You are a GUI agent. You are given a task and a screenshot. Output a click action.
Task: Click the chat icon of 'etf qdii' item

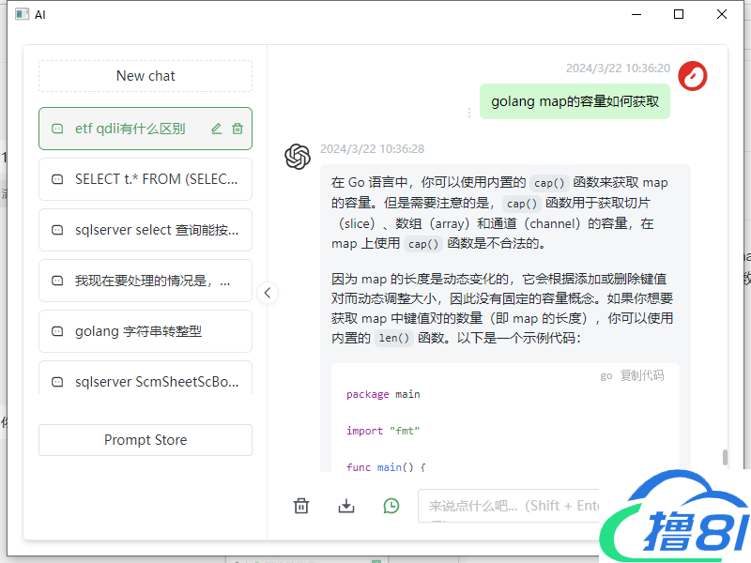pos(57,129)
